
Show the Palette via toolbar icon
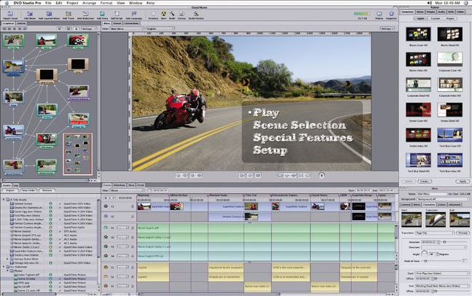pyautogui.click(x=379, y=14)
